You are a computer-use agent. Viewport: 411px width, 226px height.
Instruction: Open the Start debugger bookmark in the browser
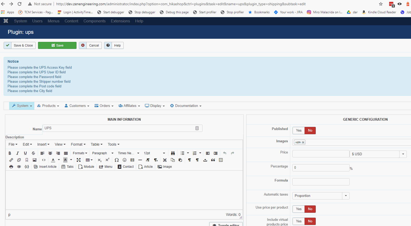111,12
